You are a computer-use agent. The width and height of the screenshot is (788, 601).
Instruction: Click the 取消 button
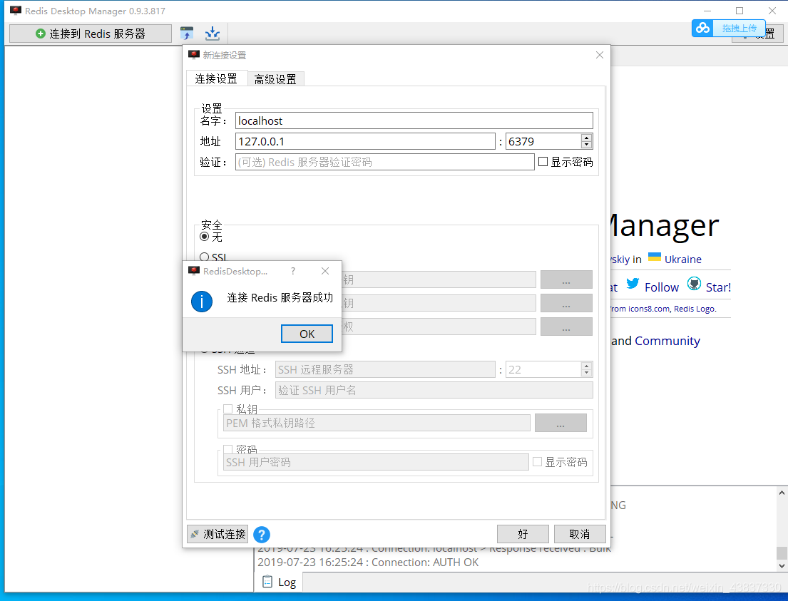[580, 534]
